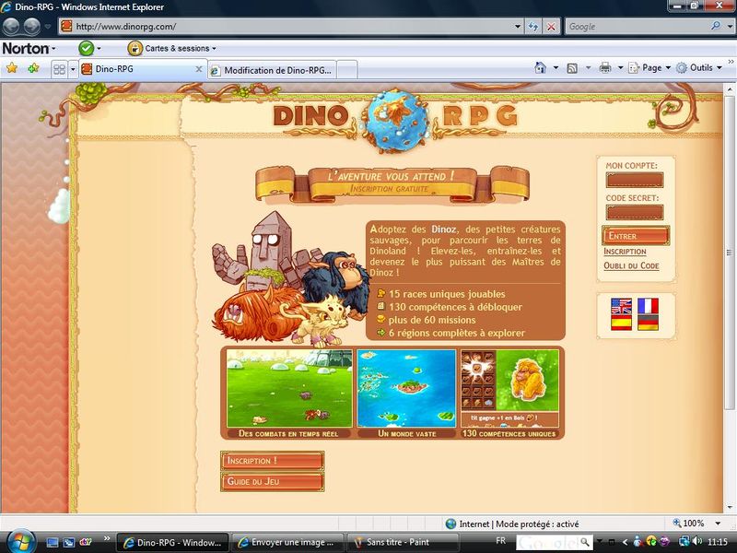Screen dimensions: 737x553
Task: Click the Entrer login button
Action: [636, 236]
